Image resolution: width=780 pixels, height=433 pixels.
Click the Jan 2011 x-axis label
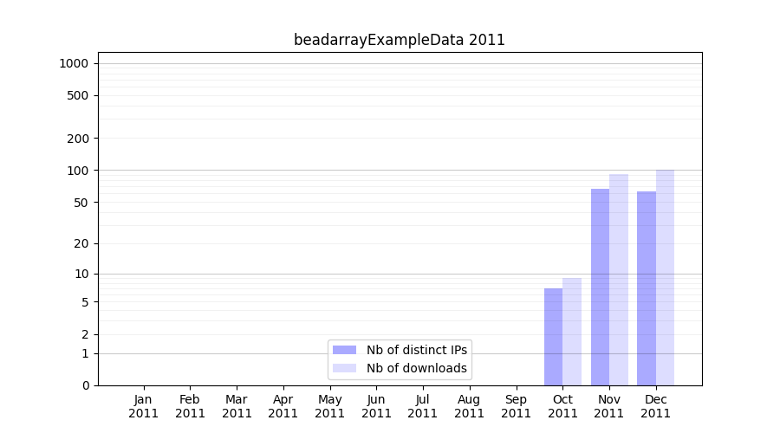click(144, 406)
